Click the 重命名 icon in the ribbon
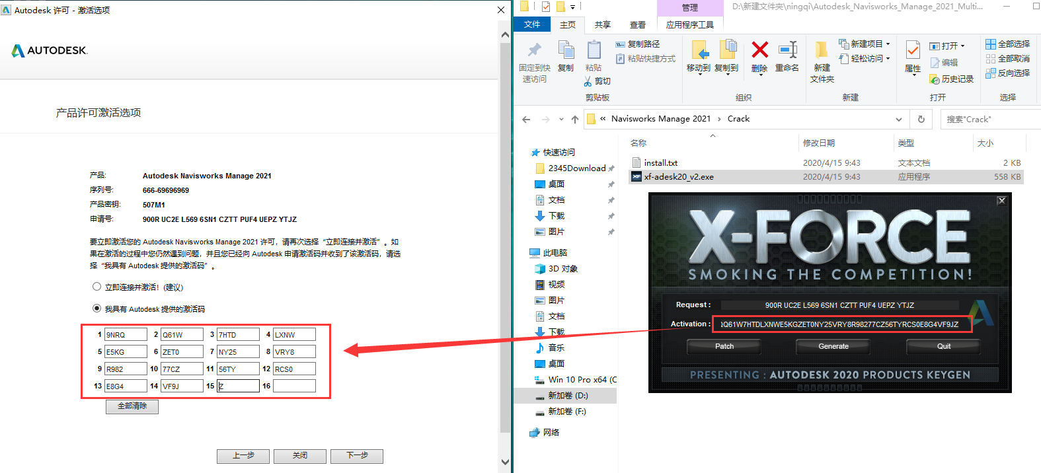 click(x=787, y=50)
